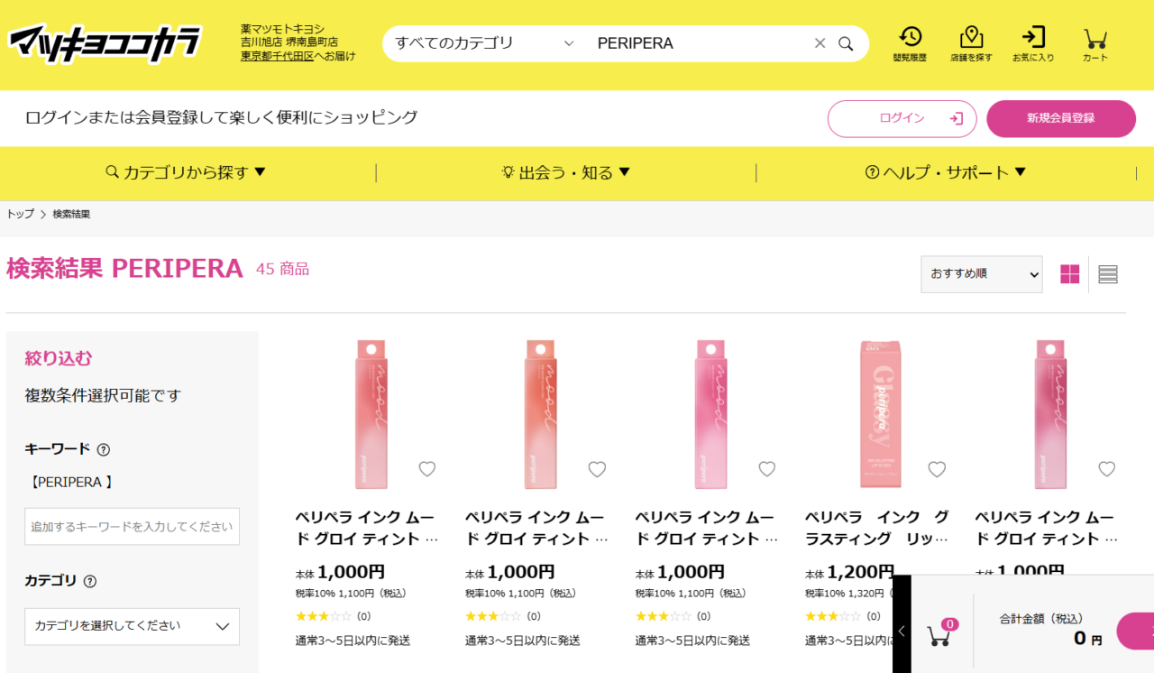Click the Glasting product's star rating

tap(833, 616)
